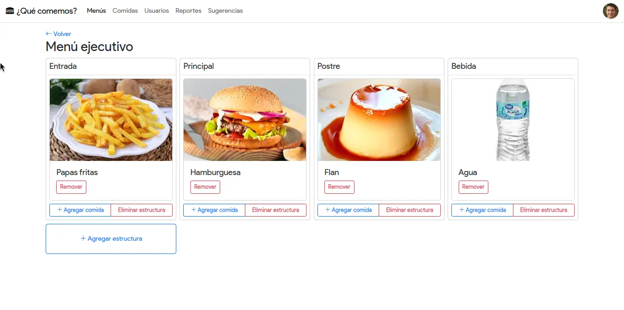Go back using the Volver arrow link
Image resolution: width=624 pixels, height=310 pixels.
click(x=58, y=34)
